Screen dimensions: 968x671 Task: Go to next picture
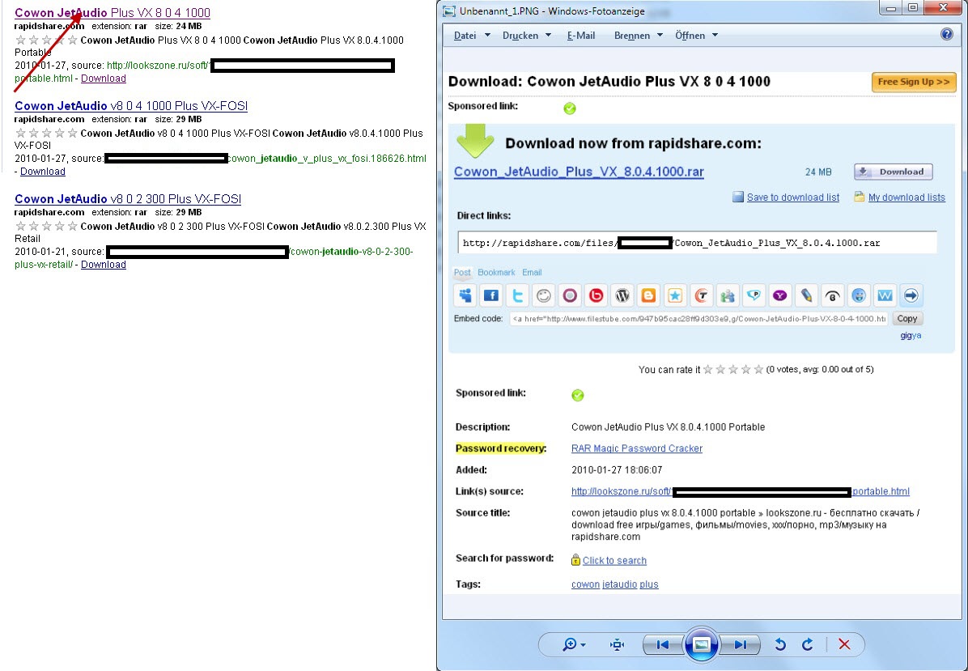(x=741, y=644)
